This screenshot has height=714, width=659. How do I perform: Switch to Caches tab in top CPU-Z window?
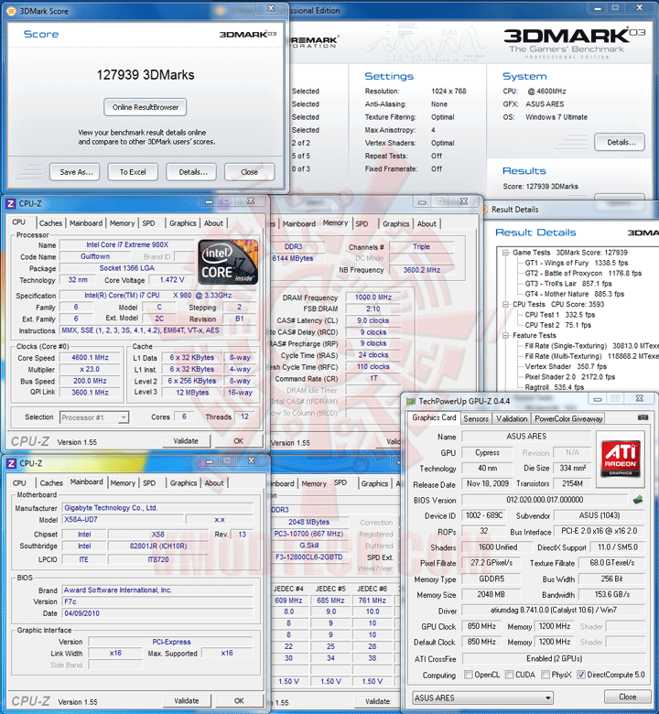(50, 223)
